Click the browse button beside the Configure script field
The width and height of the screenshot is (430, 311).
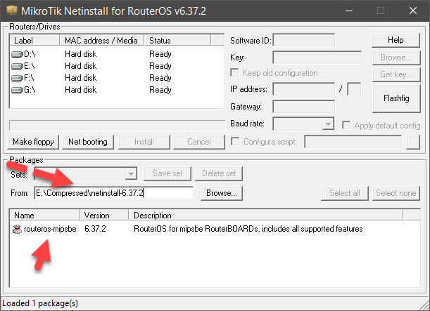point(413,142)
